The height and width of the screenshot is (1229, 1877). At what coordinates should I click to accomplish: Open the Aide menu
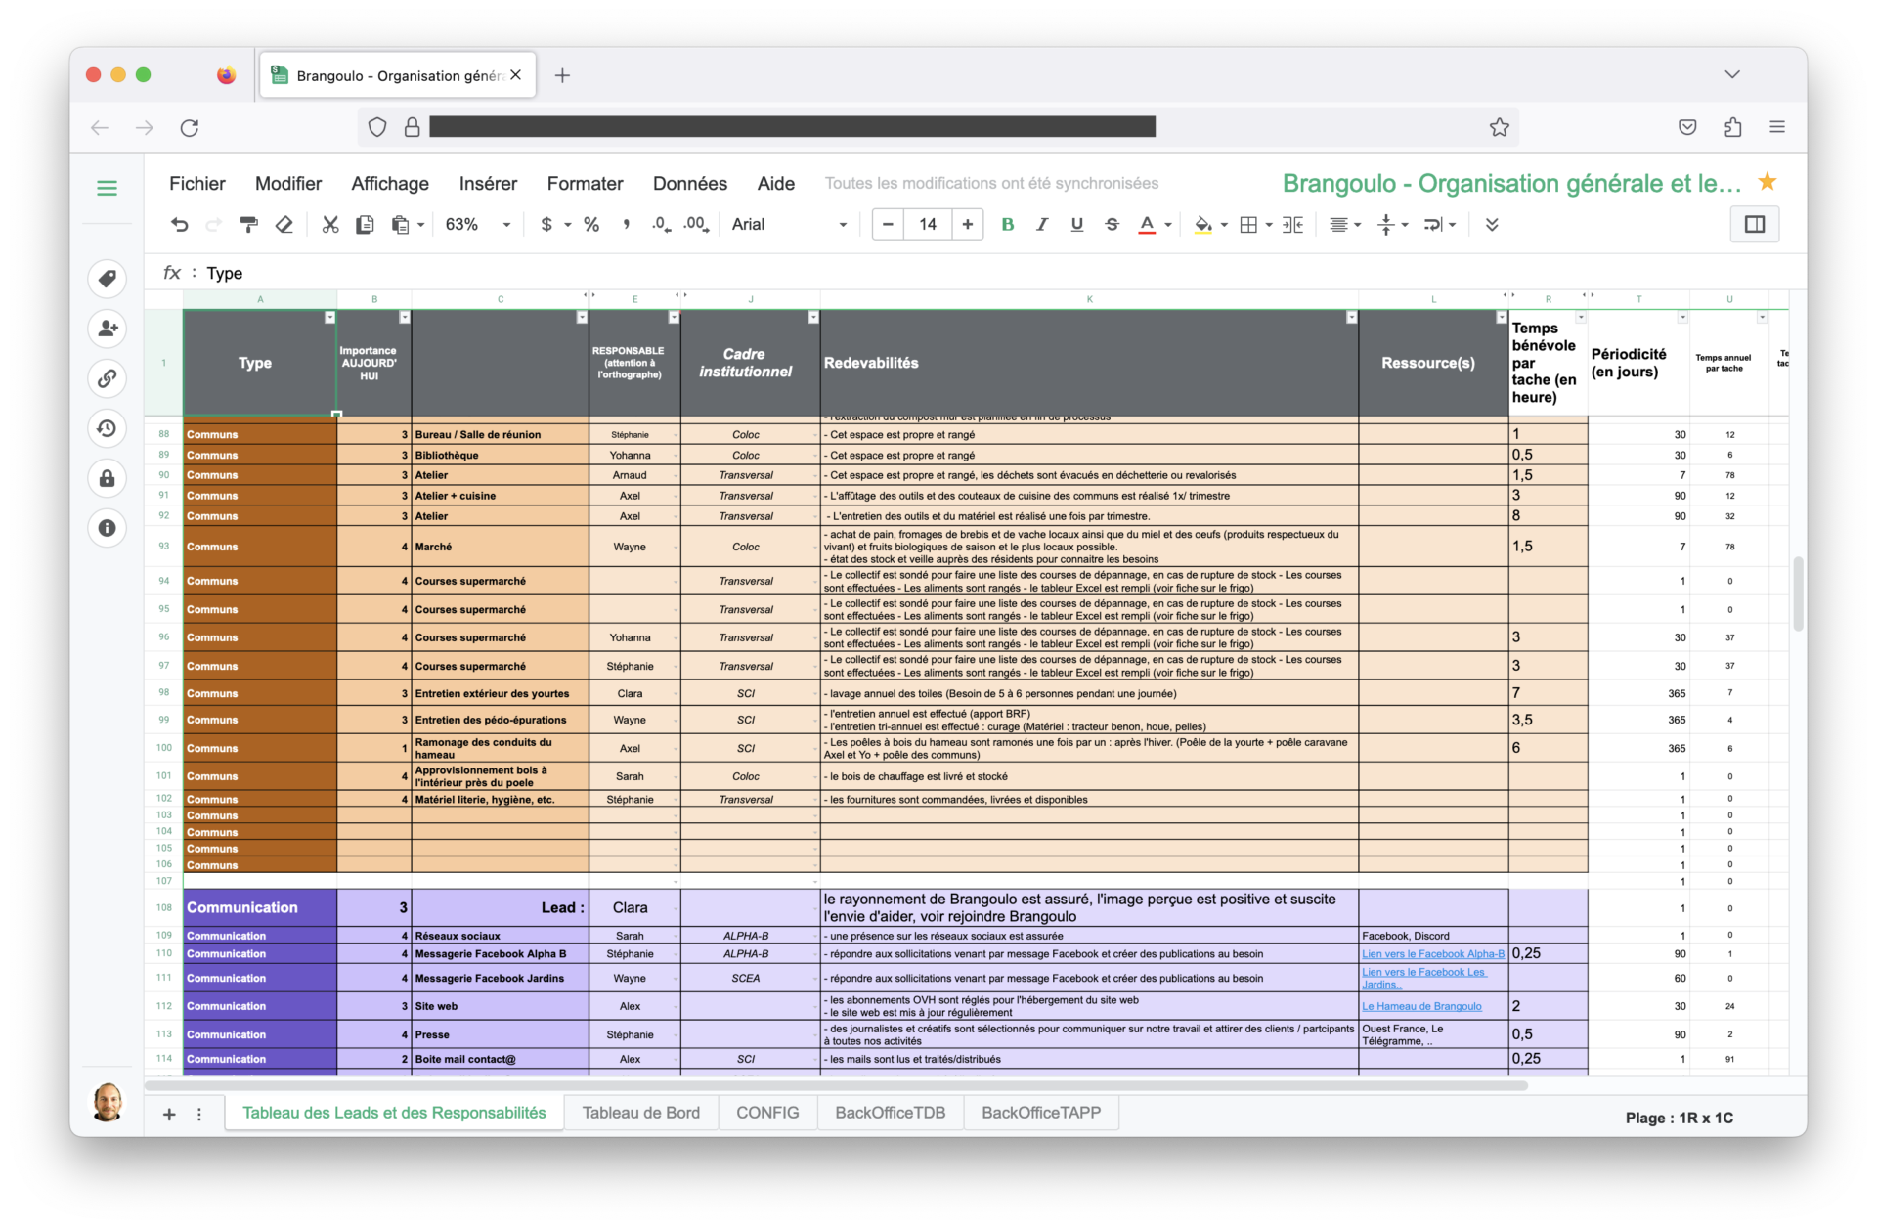pos(775,183)
